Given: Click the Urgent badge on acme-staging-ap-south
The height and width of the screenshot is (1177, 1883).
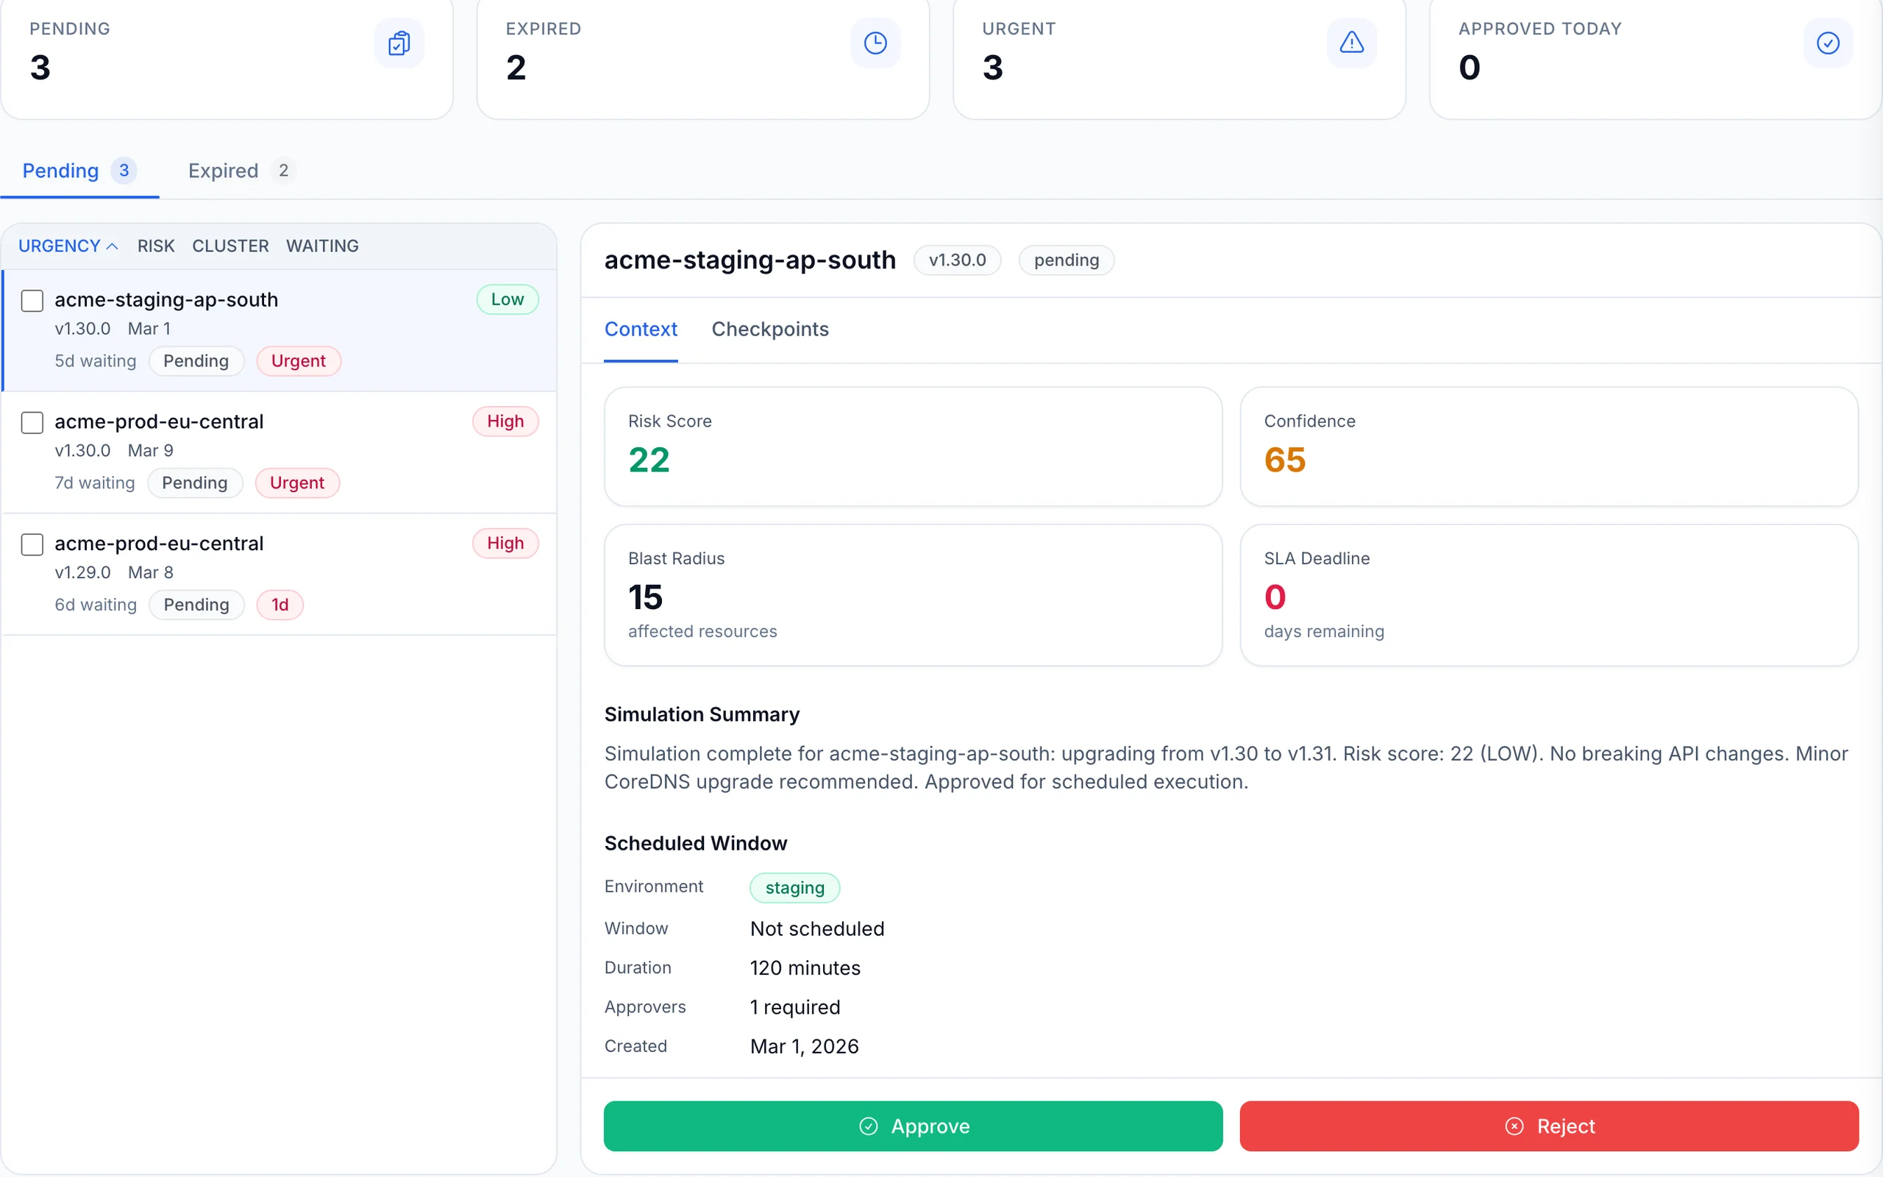Looking at the screenshot, I should (x=298, y=360).
